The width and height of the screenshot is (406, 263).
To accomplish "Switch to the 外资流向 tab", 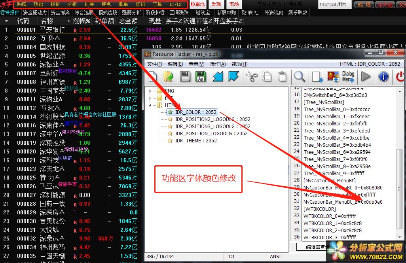I will pos(274,12).
